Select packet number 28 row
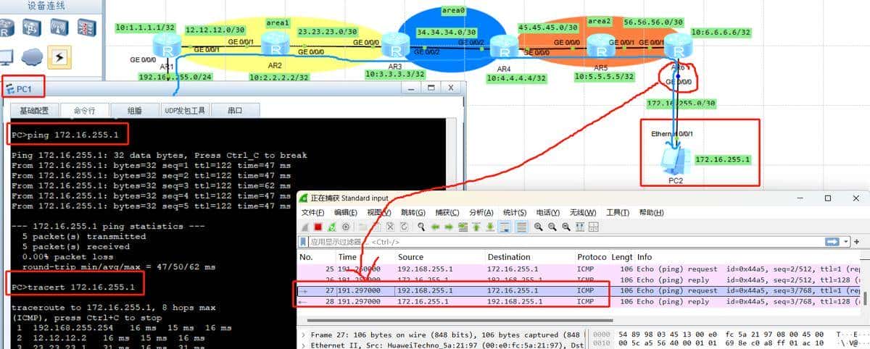The image size is (870, 349). [580, 301]
